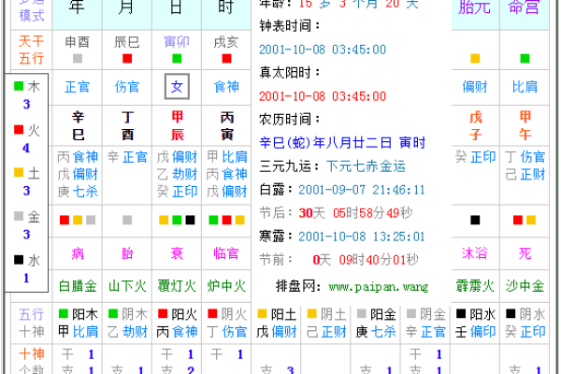
Task: Click 丁 伤官 under the 甲午 pillar
Action: [525, 157]
